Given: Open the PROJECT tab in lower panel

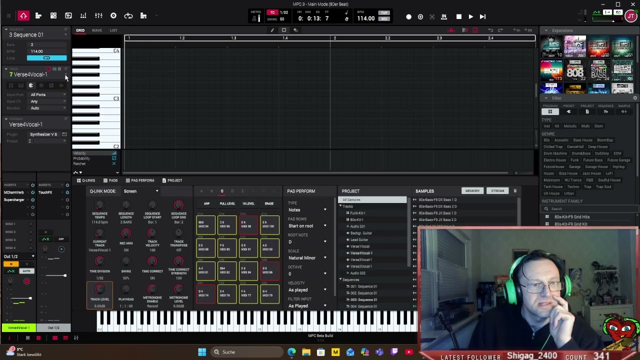Looking at the screenshot, I should click(x=172, y=180).
